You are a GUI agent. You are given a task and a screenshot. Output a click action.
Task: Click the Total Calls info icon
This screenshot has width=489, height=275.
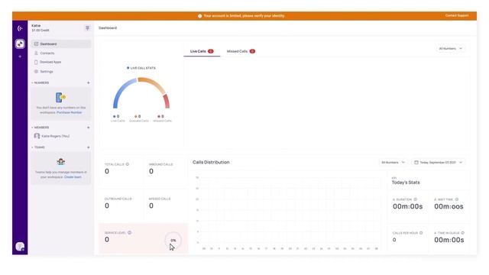pos(128,164)
